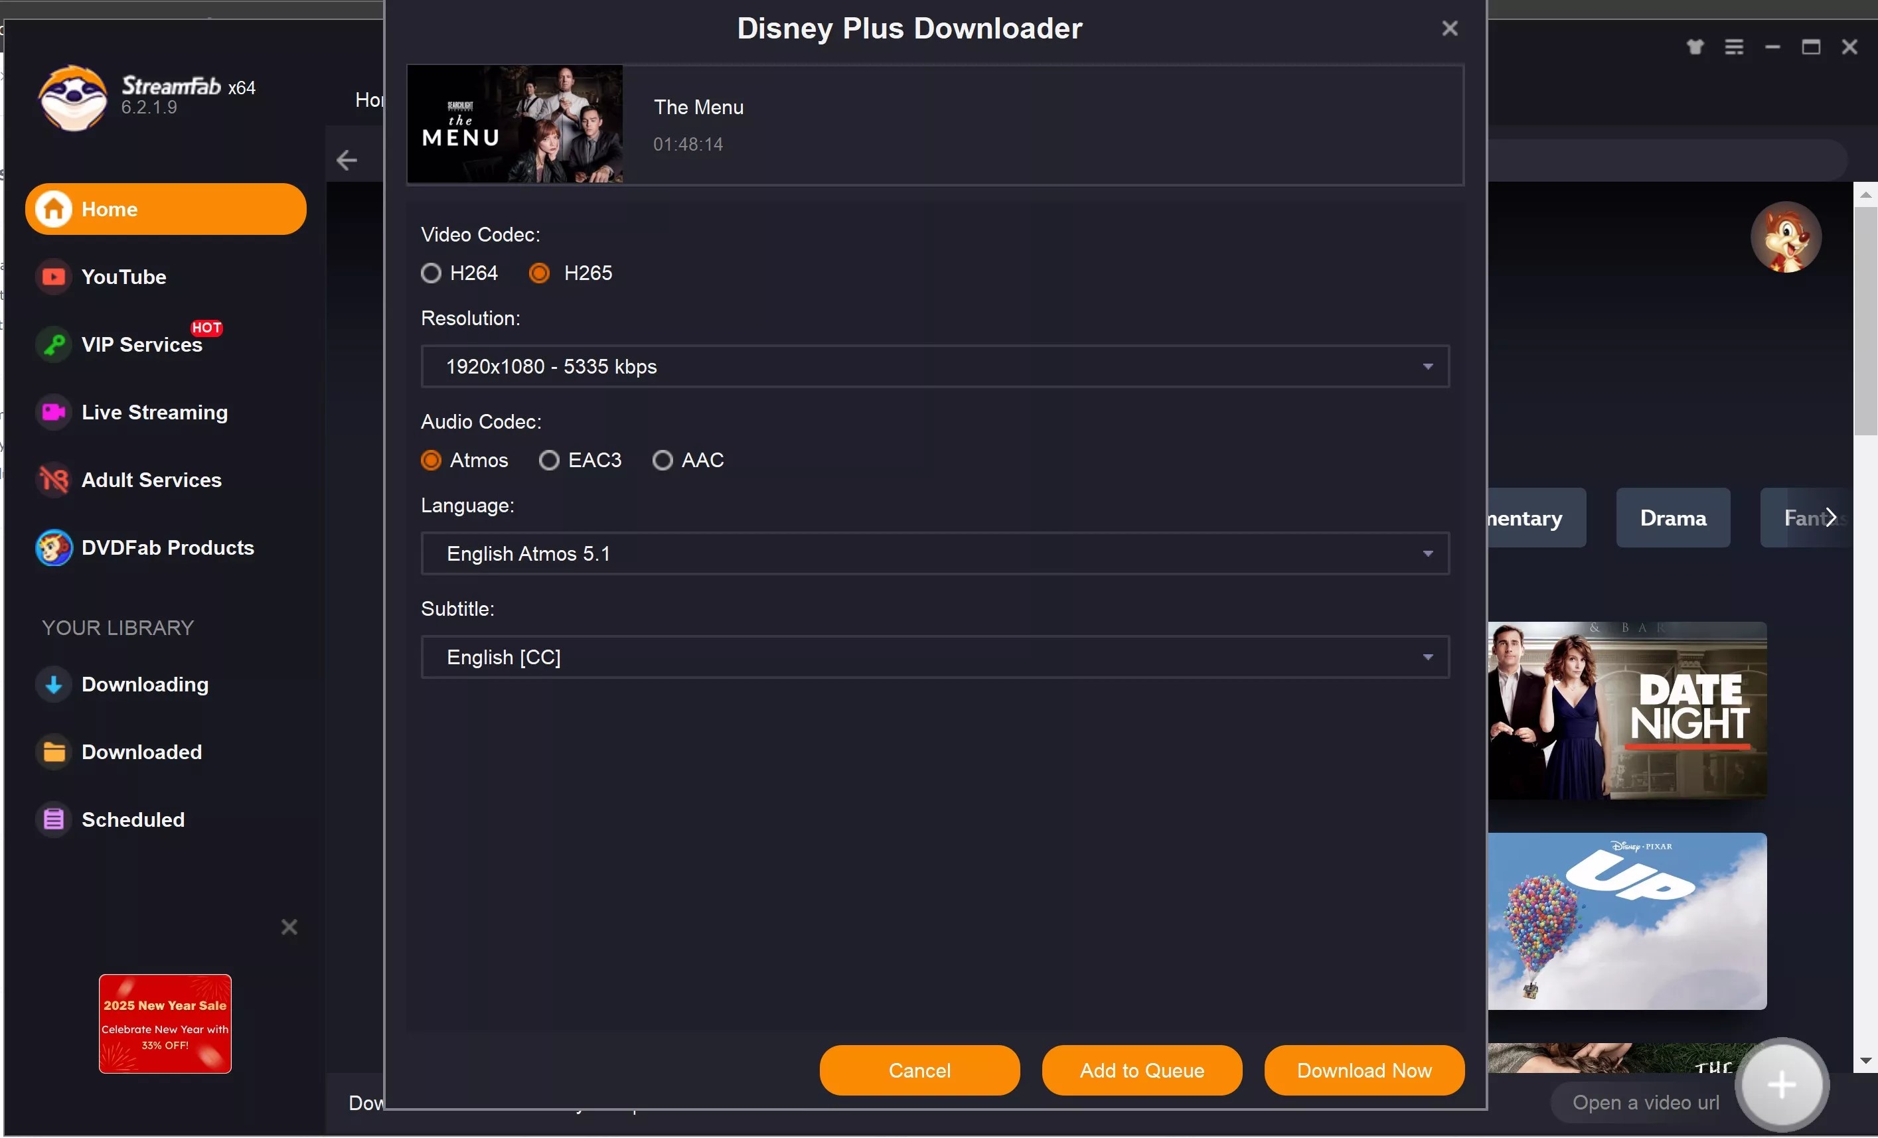Screen dimensions: 1878x1138
Task: Open the skin shirt icon in title bar
Action: [x=1695, y=47]
